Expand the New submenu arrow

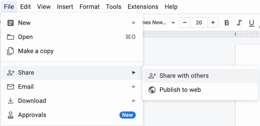134,23
